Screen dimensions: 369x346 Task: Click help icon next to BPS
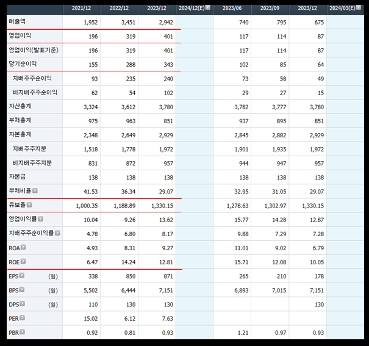pyautogui.click(x=22, y=289)
